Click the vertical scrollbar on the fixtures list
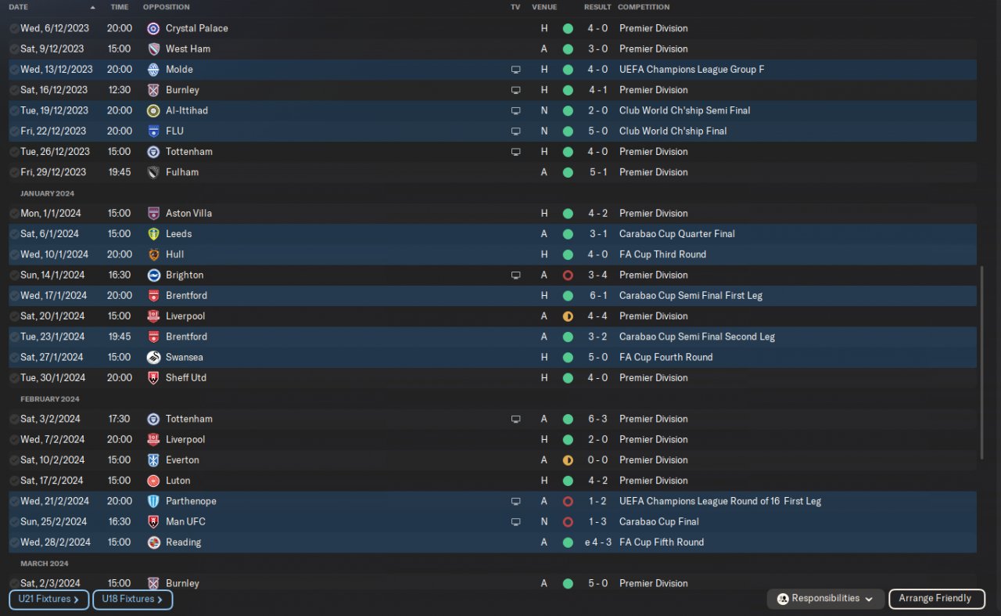Viewport: 1001px width, 616px height. (x=982, y=360)
